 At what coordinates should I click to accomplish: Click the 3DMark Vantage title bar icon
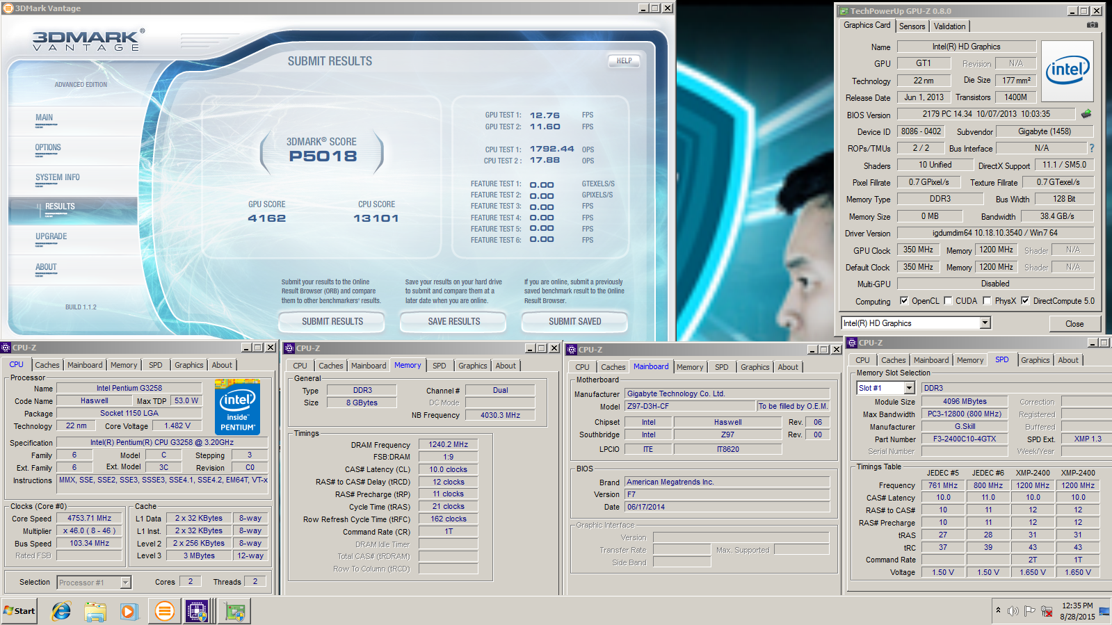[8, 8]
